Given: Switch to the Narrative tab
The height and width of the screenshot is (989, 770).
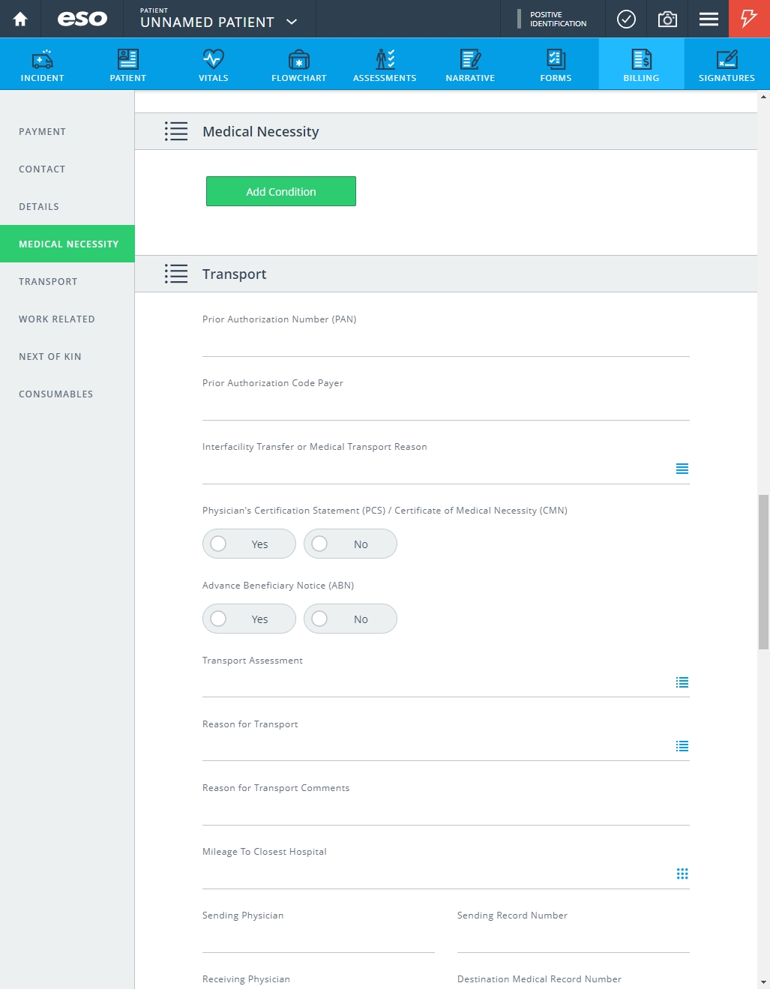Looking at the screenshot, I should tap(470, 64).
